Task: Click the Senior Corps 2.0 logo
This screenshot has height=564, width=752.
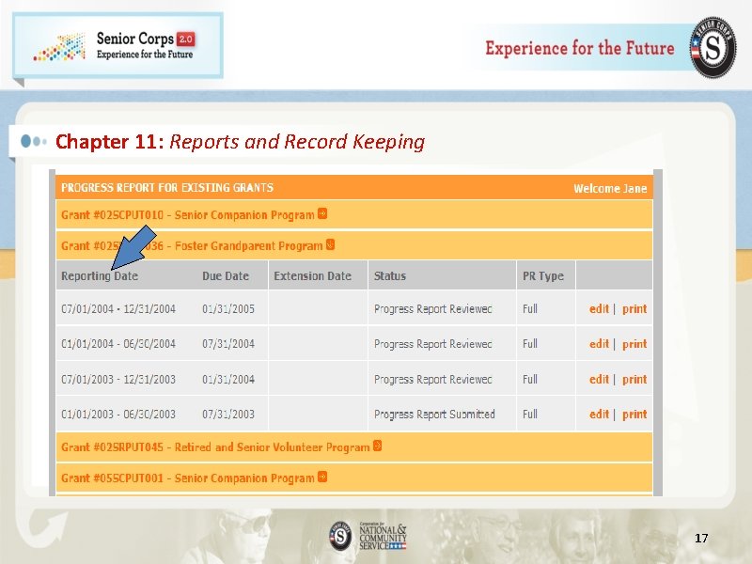Action: pos(117,44)
